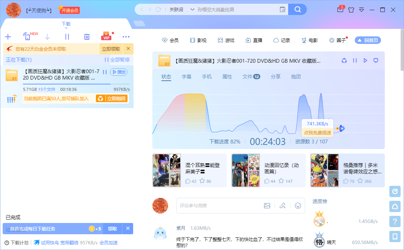This screenshot has width=404, height=250.
Task: Click 立即领取 to claim the membership
Action: (111, 49)
